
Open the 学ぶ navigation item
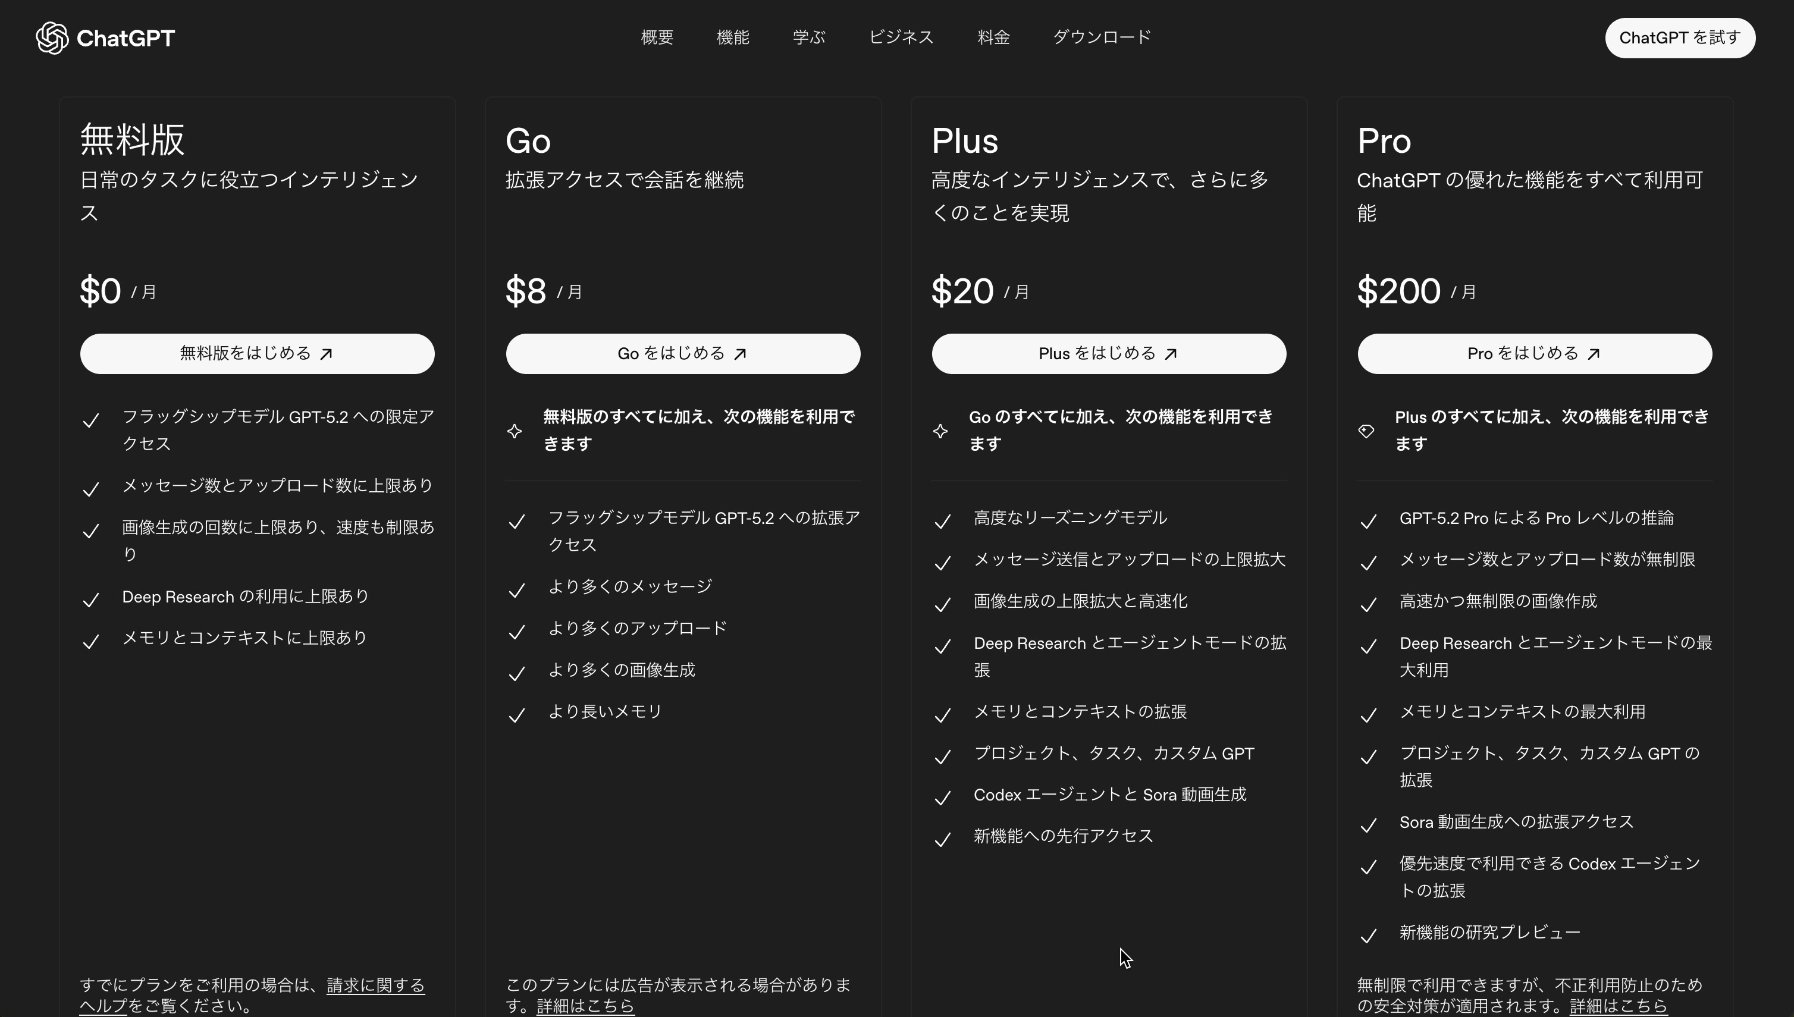click(x=808, y=37)
